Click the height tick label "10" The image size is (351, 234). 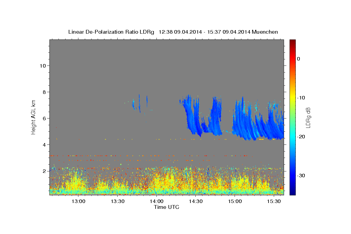[42, 66]
